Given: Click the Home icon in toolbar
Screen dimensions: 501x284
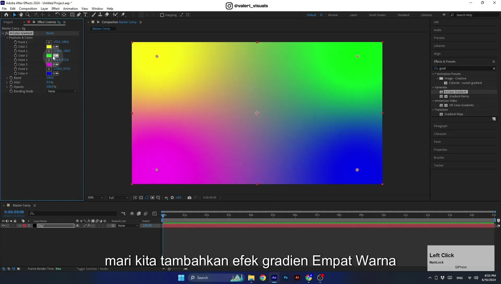Looking at the screenshot, I should point(6,15).
